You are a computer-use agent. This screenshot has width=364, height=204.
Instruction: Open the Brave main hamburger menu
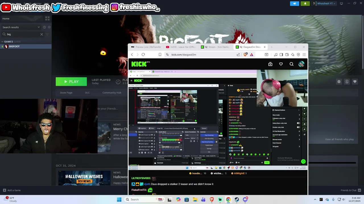click(304, 55)
